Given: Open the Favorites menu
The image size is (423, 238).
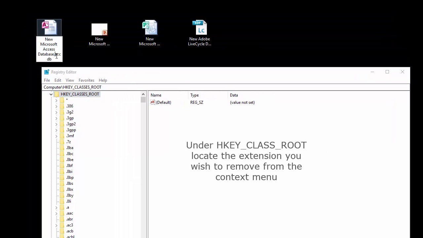Looking at the screenshot, I should 86,80.
